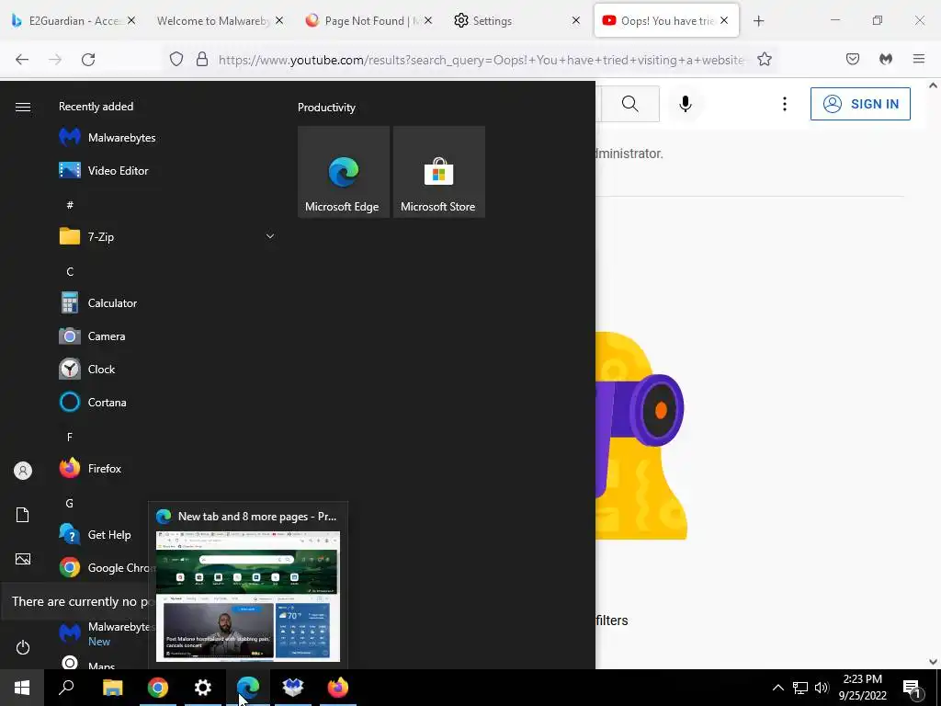
Task: Open a new Firefox tab
Action: [x=758, y=21]
